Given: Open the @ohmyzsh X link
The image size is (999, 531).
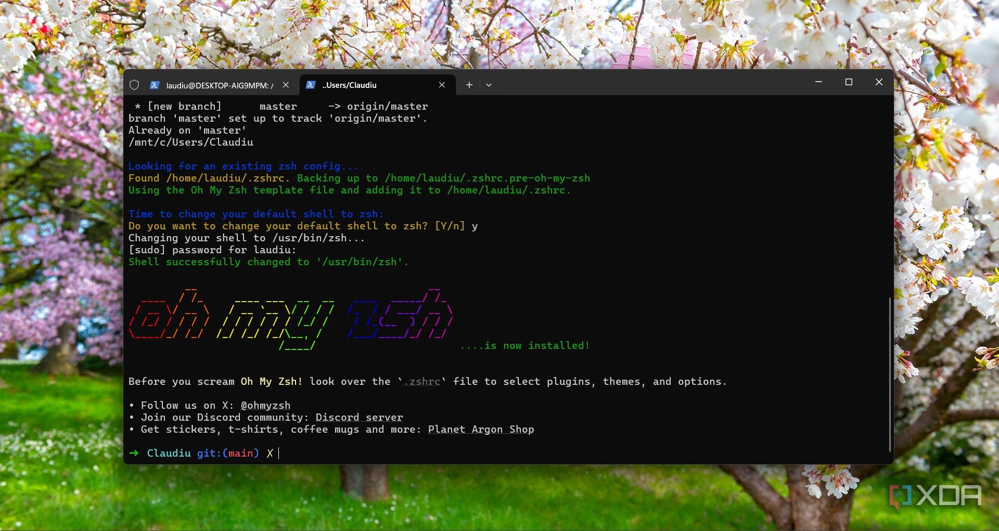Looking at the screenshot, I should 265,405.
